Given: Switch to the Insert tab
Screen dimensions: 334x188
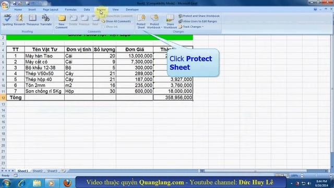Looking at the screenshot, I should coord(32,9).
